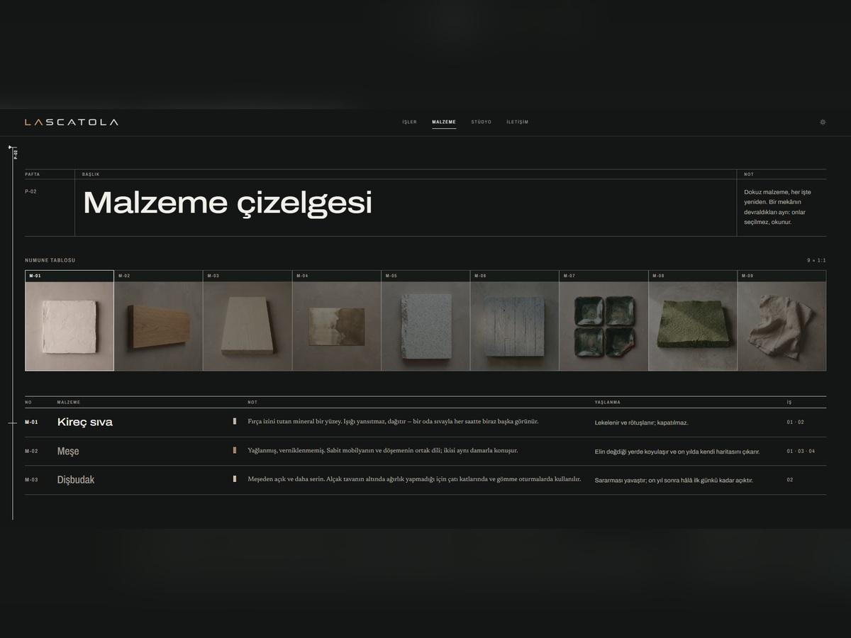Open the job references 01 · 03 · 04
Viewport: 851px width, 638px height.
point(801,452)
